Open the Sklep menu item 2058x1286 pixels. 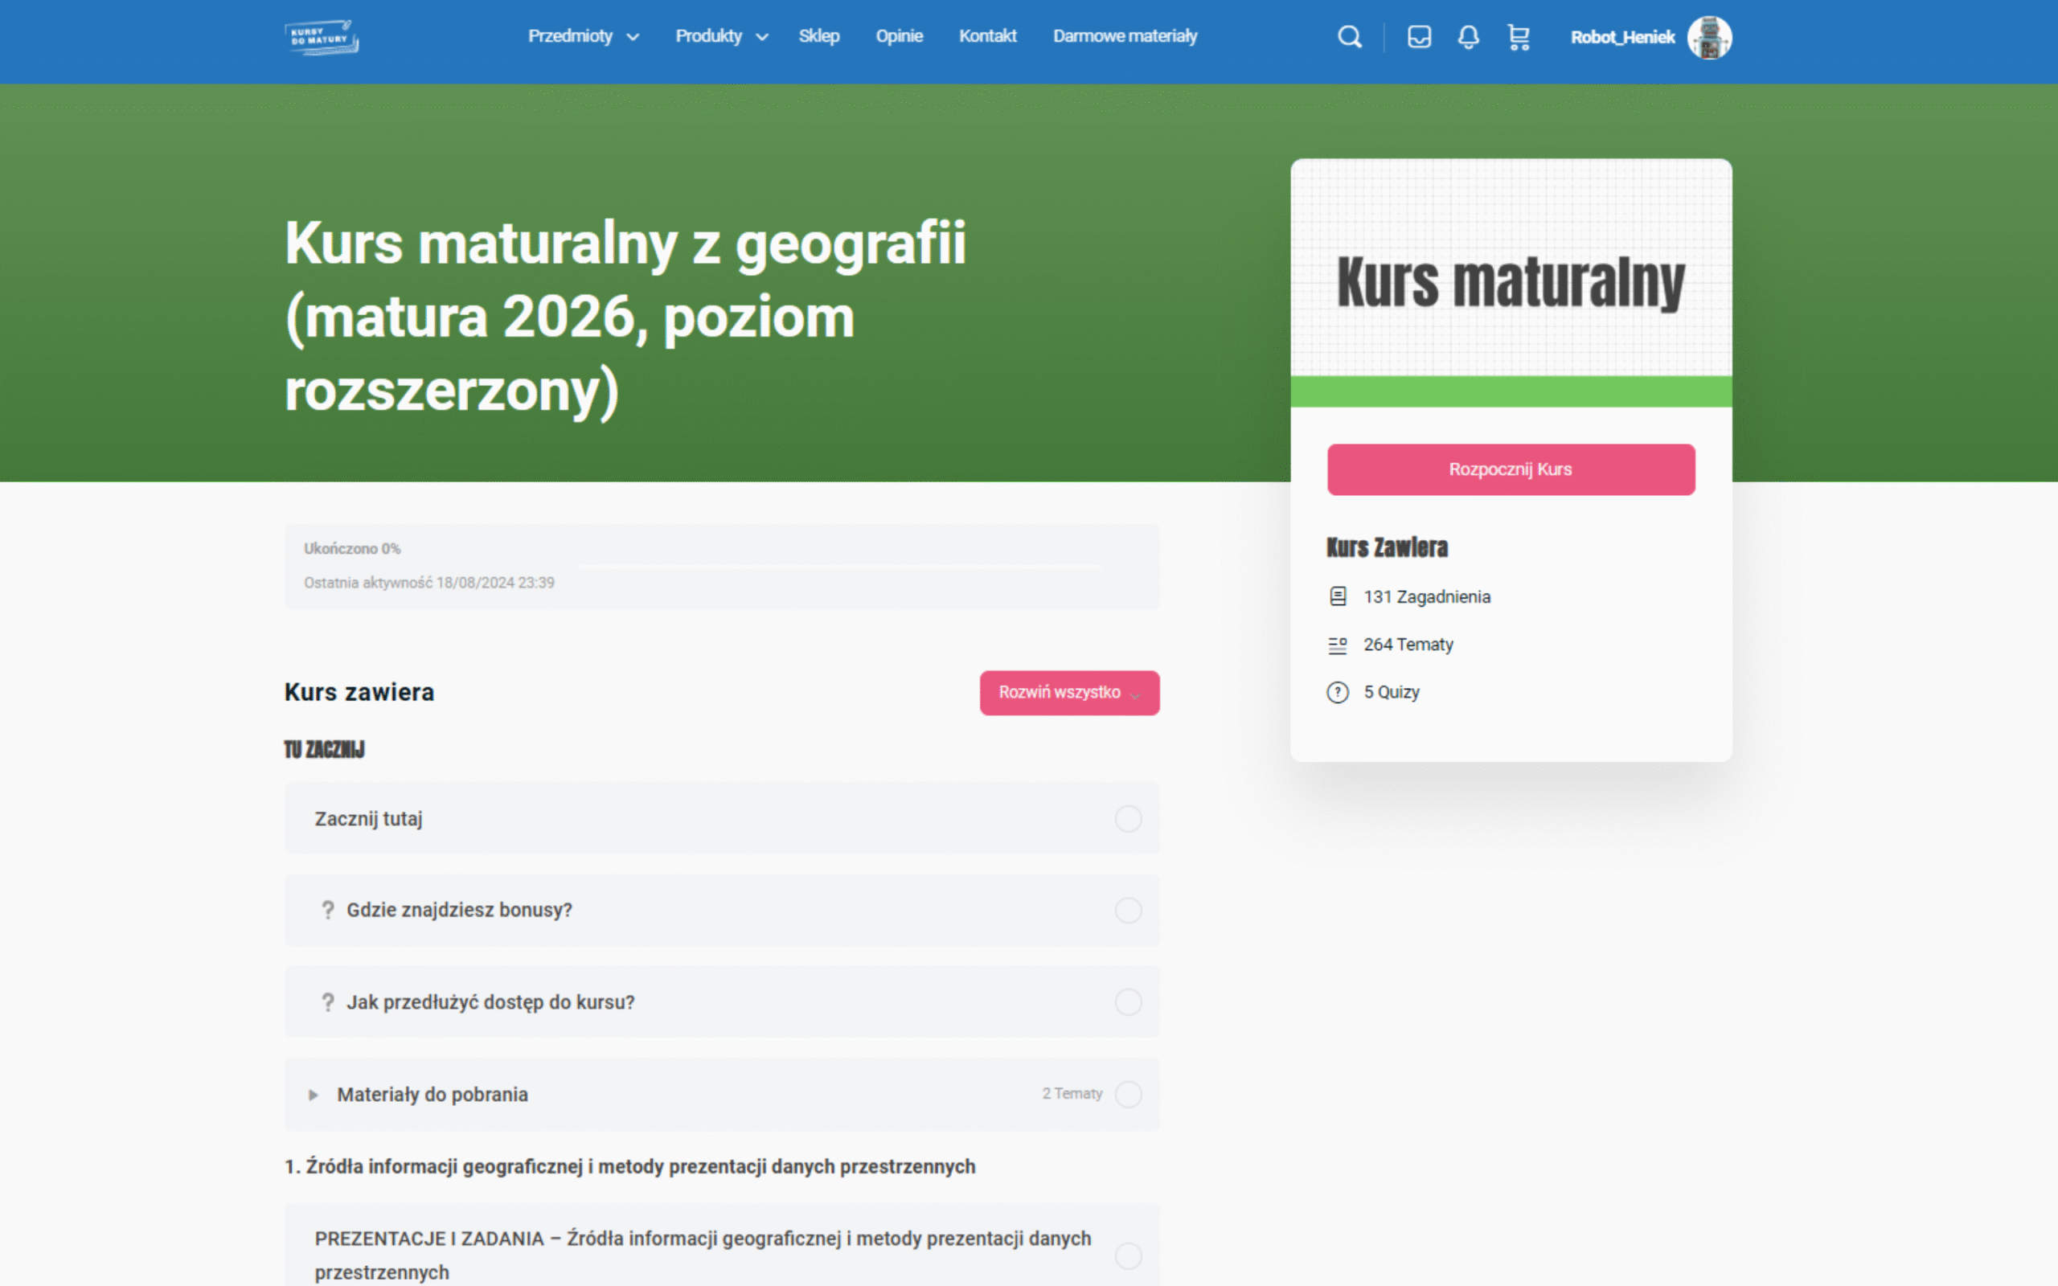coord(819,35)
